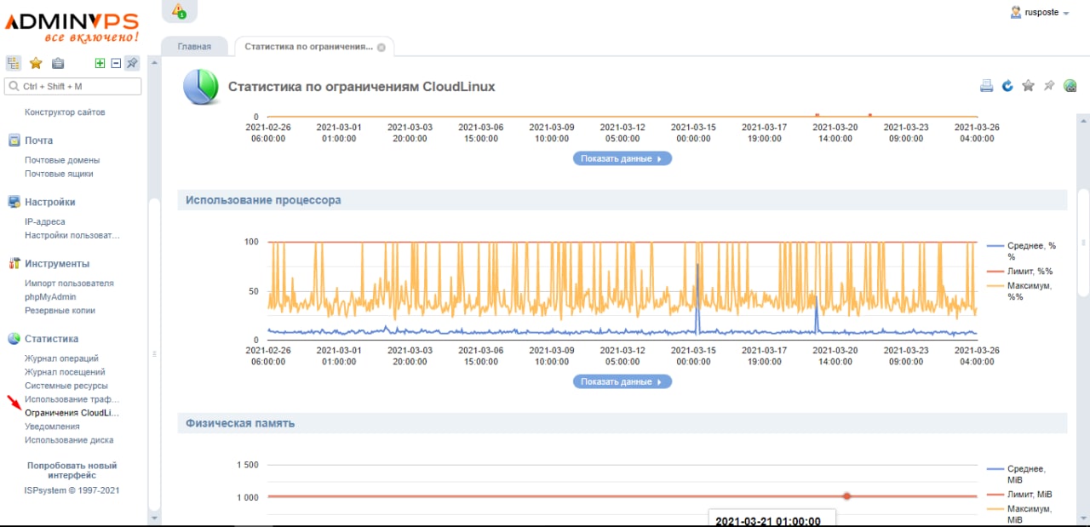Click the rusposte user avatar icon
The image size is (1090, 527).
click(1015, 13)
